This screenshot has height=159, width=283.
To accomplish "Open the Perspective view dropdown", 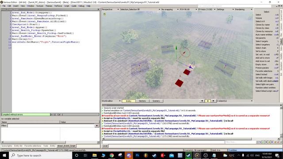I will [x=110, y=9].
